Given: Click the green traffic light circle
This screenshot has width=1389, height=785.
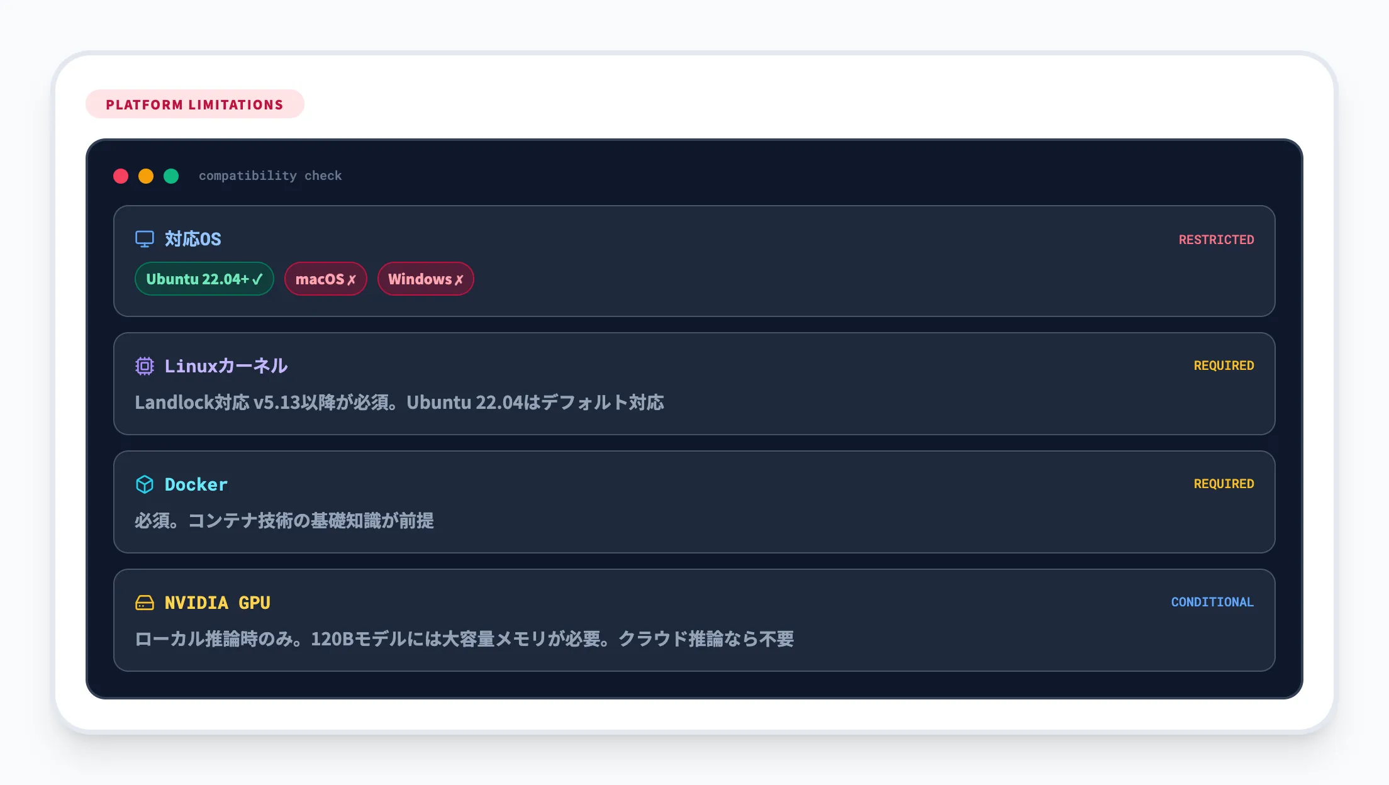Looking at the screenshot, I should 172,176.
